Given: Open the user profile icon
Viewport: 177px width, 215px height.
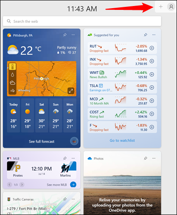Looking at the screenshot, I should pos(171,7).
